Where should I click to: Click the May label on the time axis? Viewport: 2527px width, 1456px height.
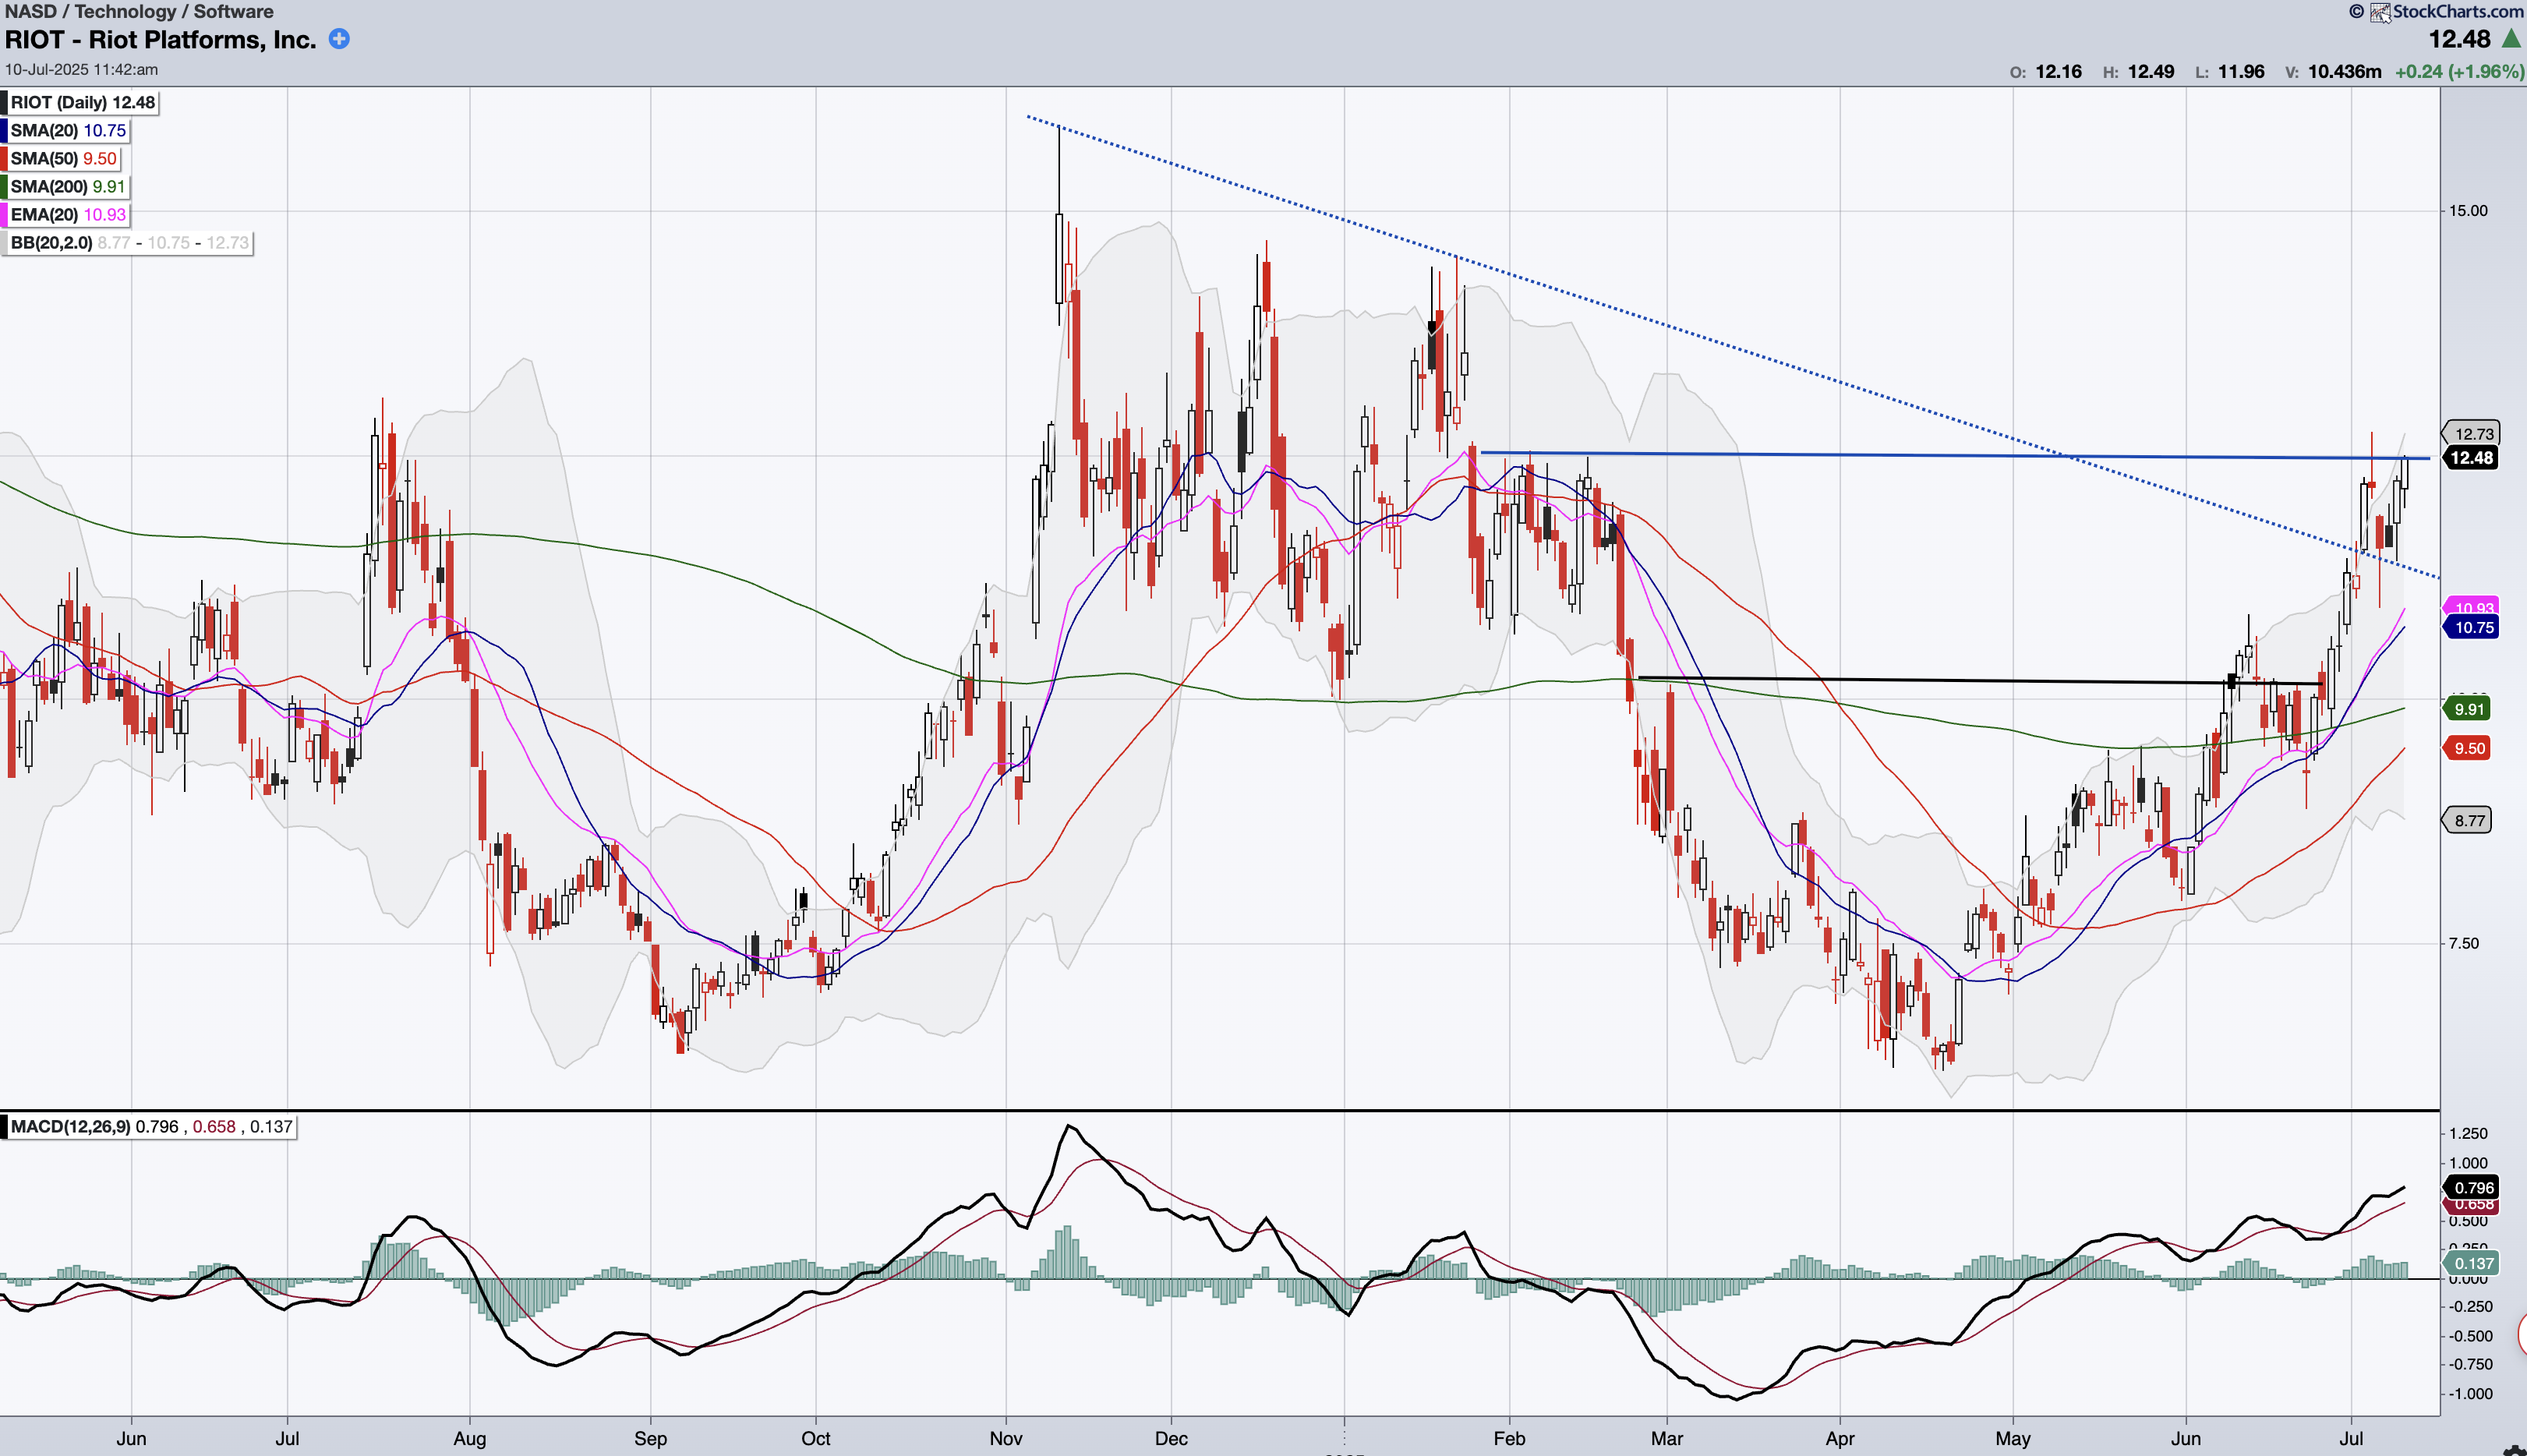tap(2013, 1438)
